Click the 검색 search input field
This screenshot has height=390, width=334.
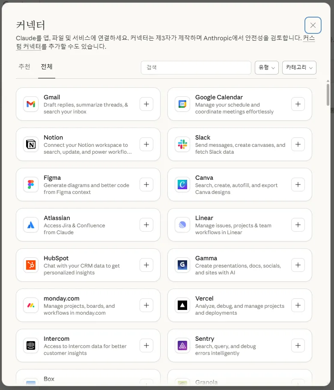click(196, 67)
